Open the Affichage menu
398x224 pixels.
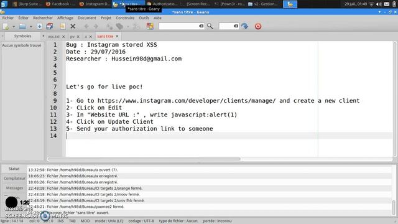pos(65,18)
